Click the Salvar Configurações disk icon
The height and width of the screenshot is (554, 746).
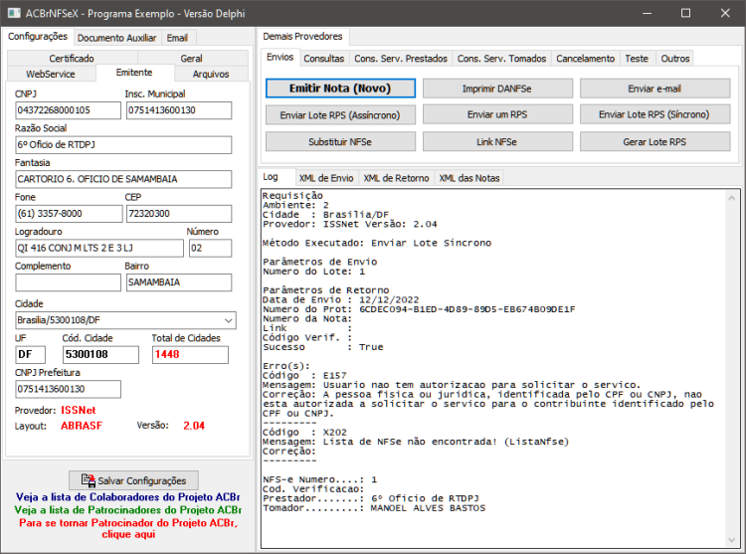coord(88,480)
